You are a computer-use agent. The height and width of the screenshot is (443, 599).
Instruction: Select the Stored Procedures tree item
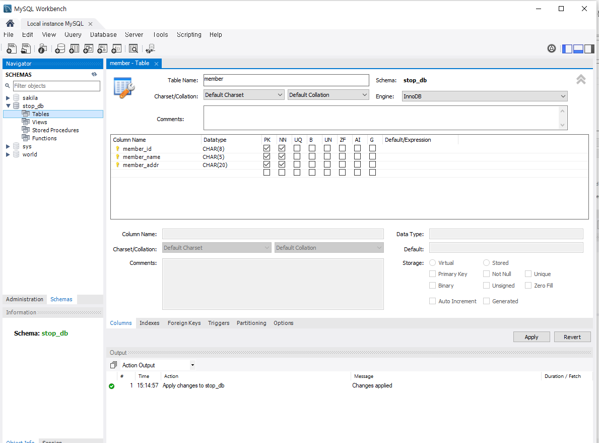55,130
